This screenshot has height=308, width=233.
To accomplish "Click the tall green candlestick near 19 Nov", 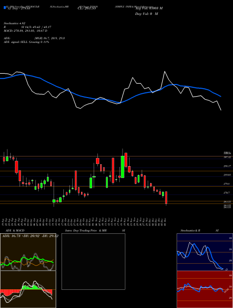I will pyautogui.click(x=123, y=167).
